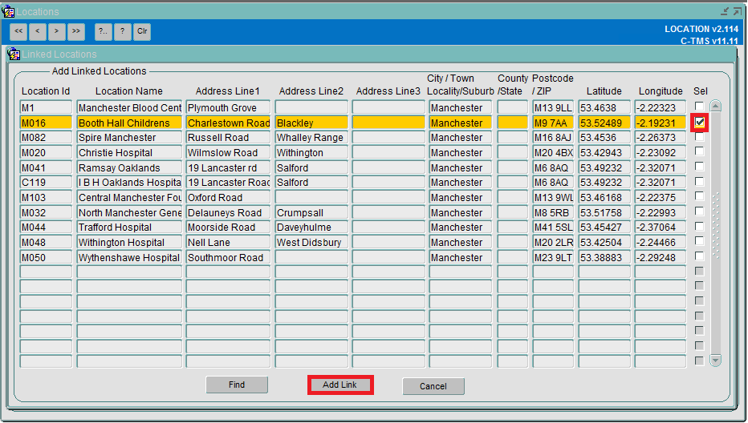
Task: Minimize the Locations window
Action: click(x=726, y=10)
